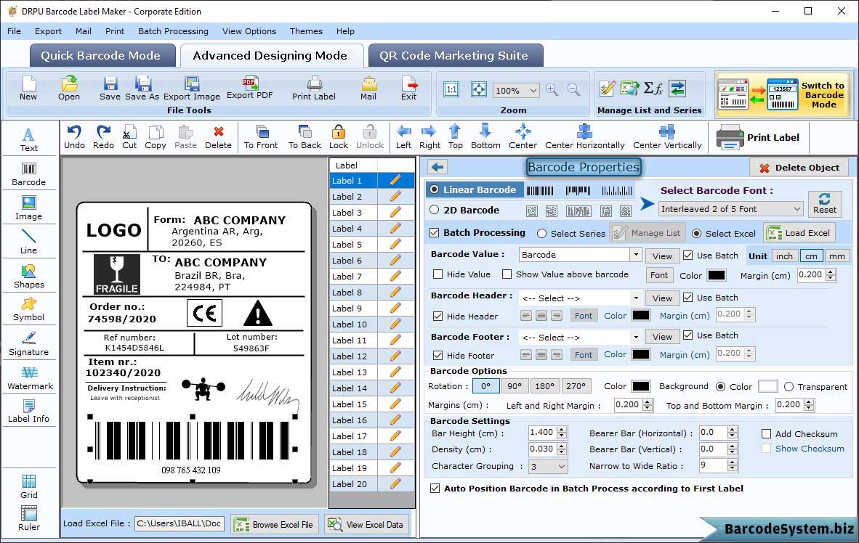859x543 pixels.
Task: Toggle Auto Position Barcode in Batch Process
Action: 435,489
